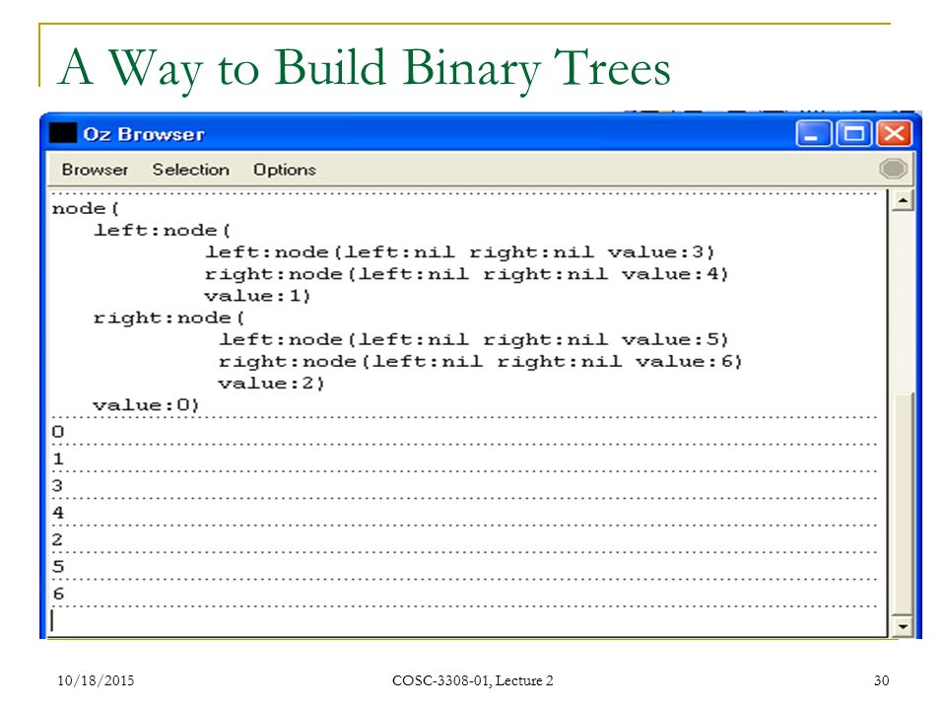The height and width of the screenshot is (710, 946).
Task: Select the 'left:node(' line
Action: [162, 231]
